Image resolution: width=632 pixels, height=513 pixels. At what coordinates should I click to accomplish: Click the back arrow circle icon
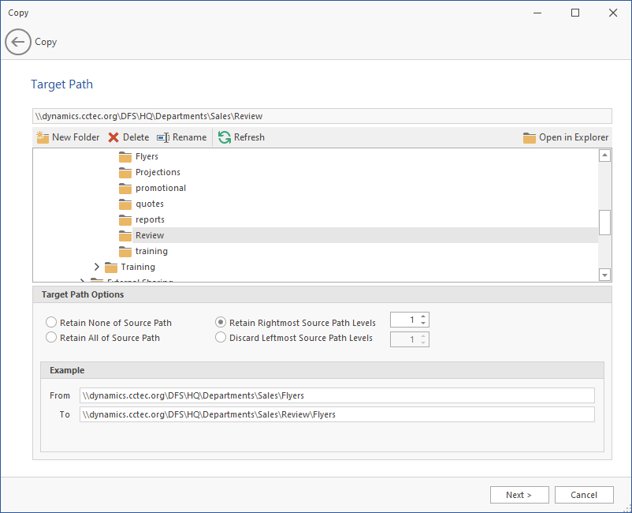coord(18,42)
